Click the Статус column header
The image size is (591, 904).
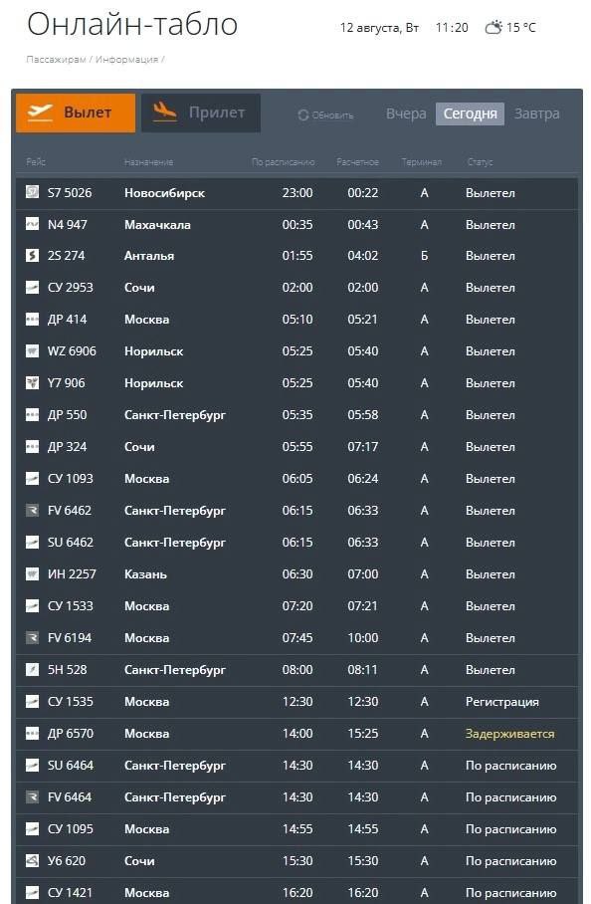(480, 162)
